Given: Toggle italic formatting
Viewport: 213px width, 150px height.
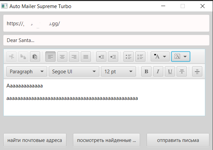Looking at the screenshot, I should point(158,72).
